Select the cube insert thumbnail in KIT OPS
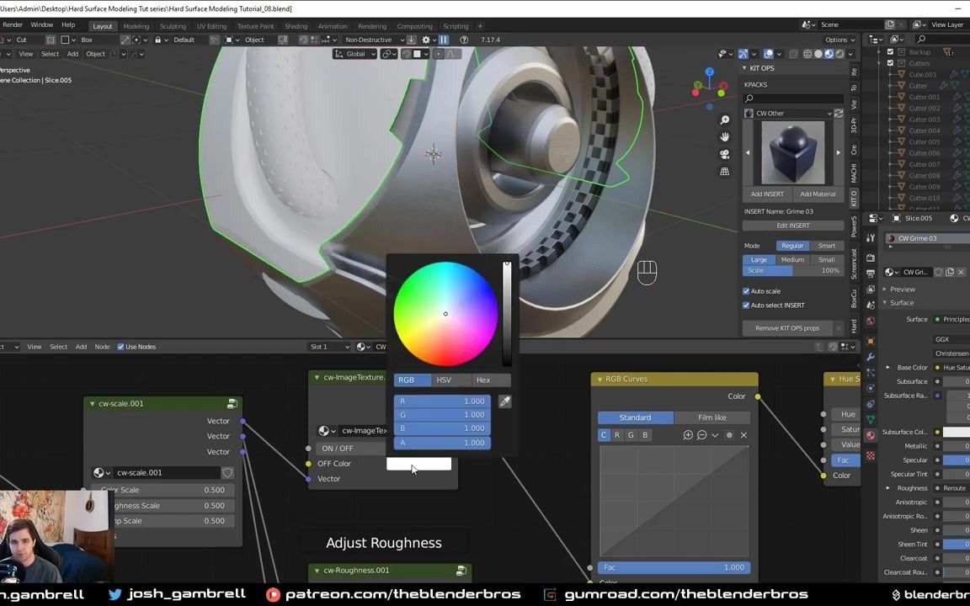This screenshot has width=970, height=606. coord(792,151)
